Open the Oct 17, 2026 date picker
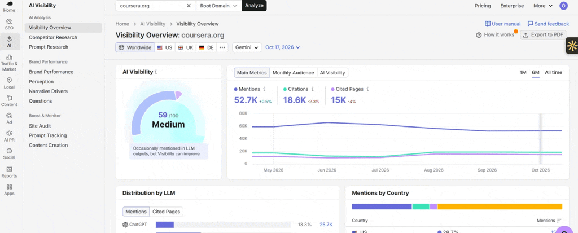 click(x=282, y=47)
